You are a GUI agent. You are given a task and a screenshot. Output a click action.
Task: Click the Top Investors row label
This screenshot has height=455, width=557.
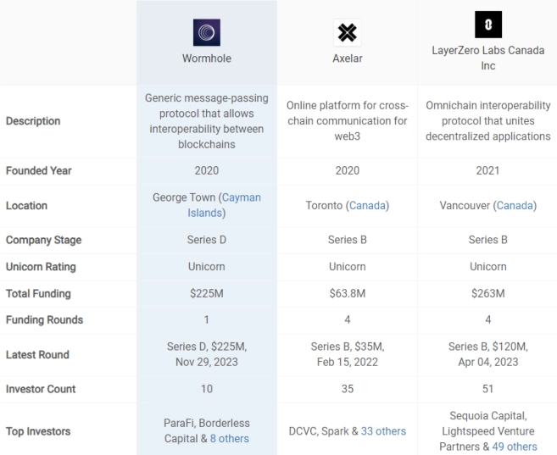click(x=38, y=431)
